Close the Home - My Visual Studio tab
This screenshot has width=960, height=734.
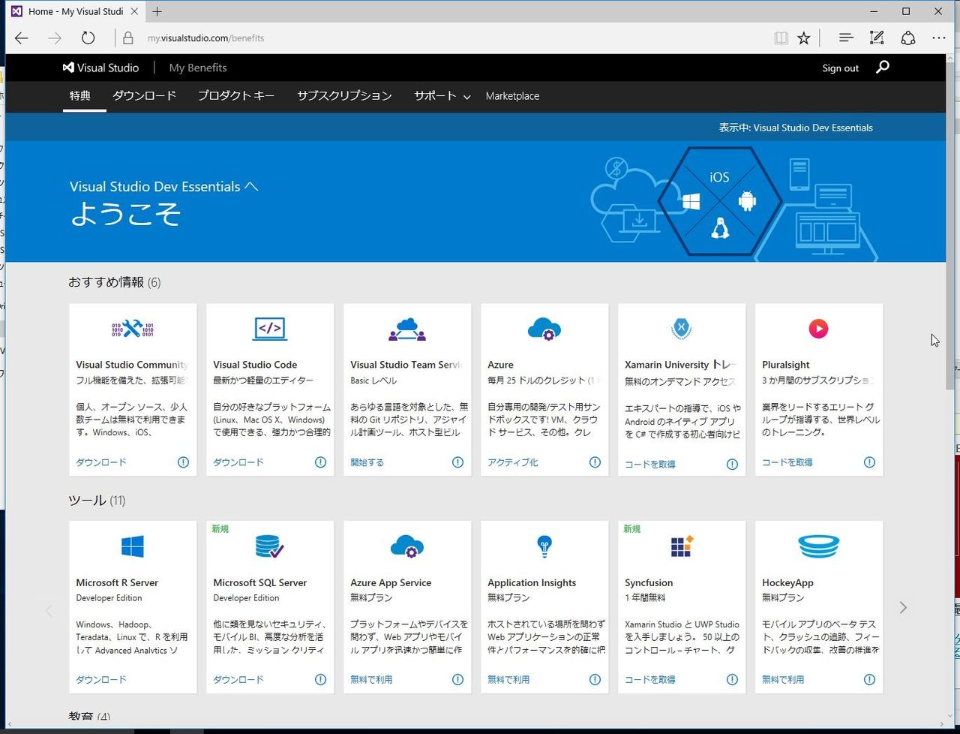(x=134, y=11)
